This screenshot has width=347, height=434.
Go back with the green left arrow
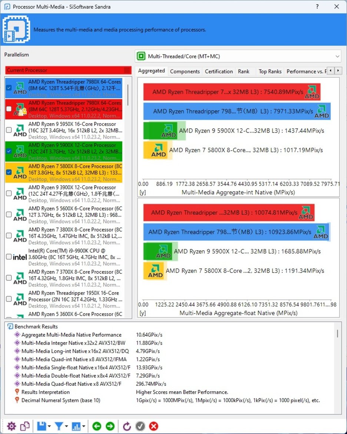[x=96, y=426]
